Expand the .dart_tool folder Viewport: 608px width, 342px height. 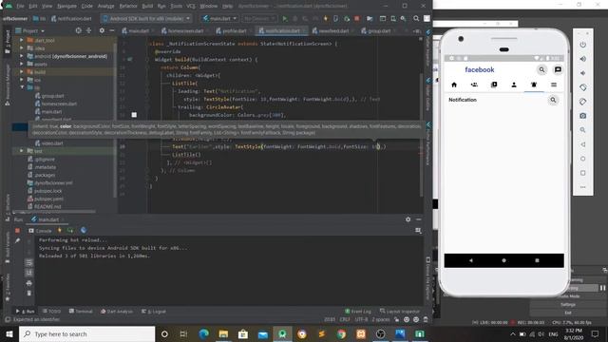coord(22,40)
